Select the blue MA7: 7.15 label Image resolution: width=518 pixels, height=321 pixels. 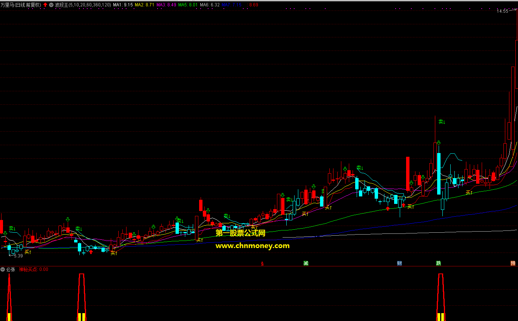[x=231, y=5]
